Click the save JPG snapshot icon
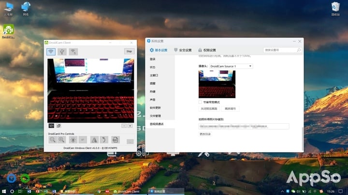Viewport: 348px width, 195px height. click(115, 140)
